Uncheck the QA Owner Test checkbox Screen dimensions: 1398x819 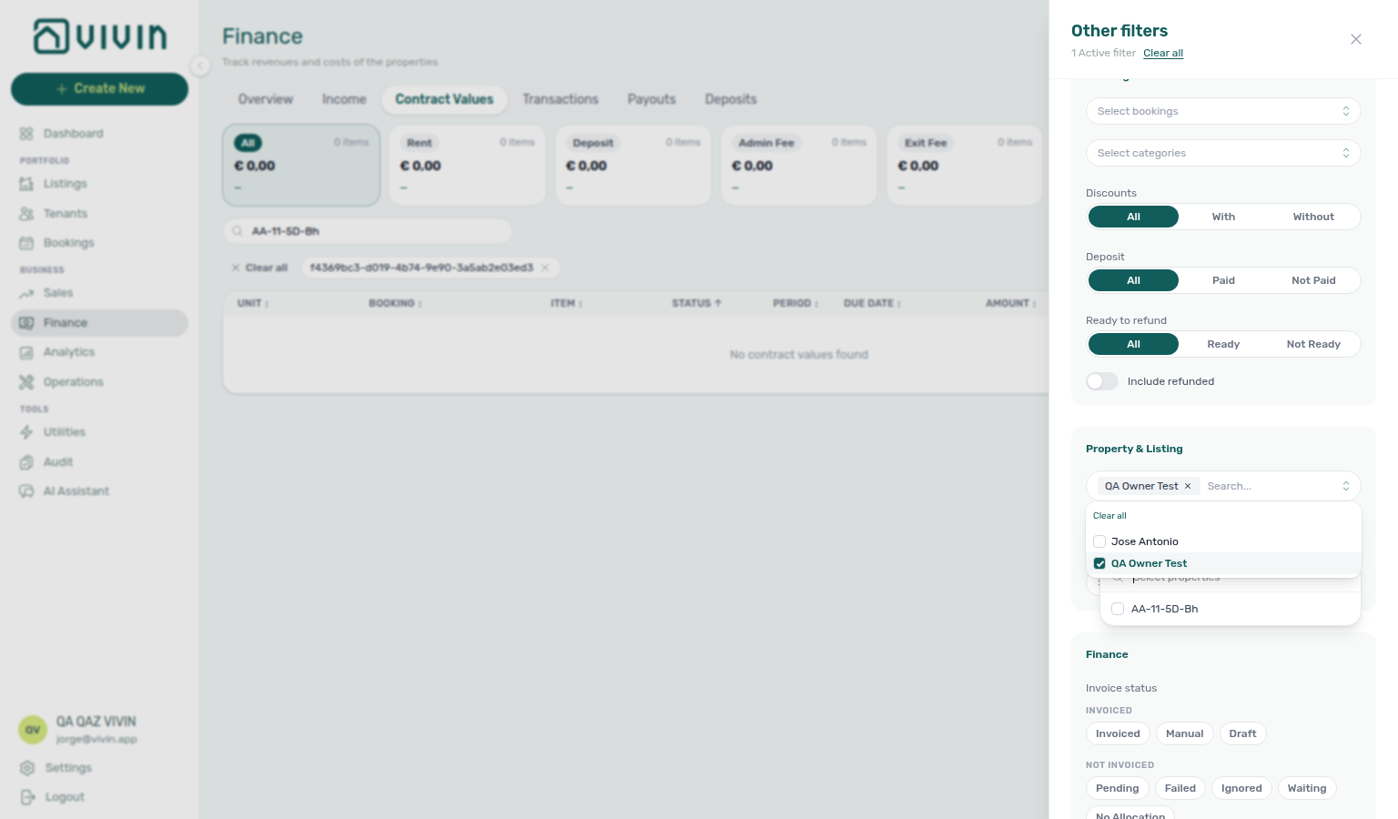[x=1099, y=563]
